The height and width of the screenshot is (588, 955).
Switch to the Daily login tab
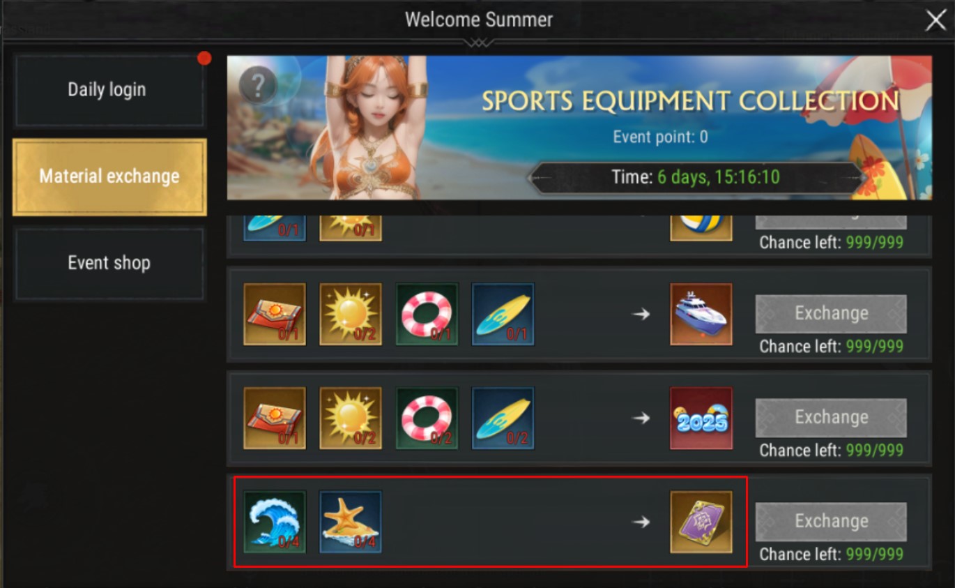[109, 90]
